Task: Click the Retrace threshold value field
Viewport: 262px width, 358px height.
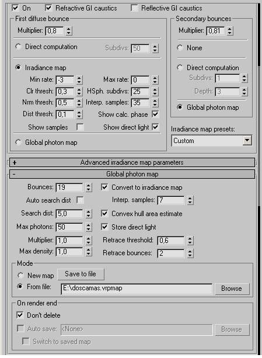Action: click(171, 241)
